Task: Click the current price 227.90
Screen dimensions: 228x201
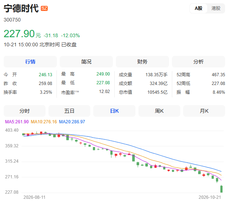Action: 19,34
